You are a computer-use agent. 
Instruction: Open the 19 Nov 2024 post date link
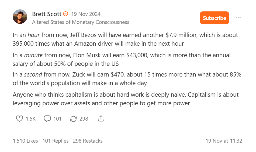[86, 14]
